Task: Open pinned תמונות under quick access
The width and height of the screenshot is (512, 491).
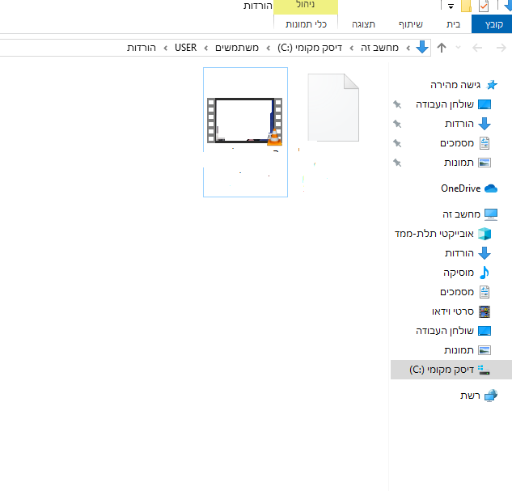Action: point(468,163)
